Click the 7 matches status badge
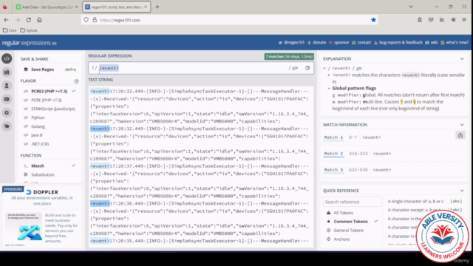Viewport: 473px width, 266px height. pyautogui.click(x=289, y=56)
